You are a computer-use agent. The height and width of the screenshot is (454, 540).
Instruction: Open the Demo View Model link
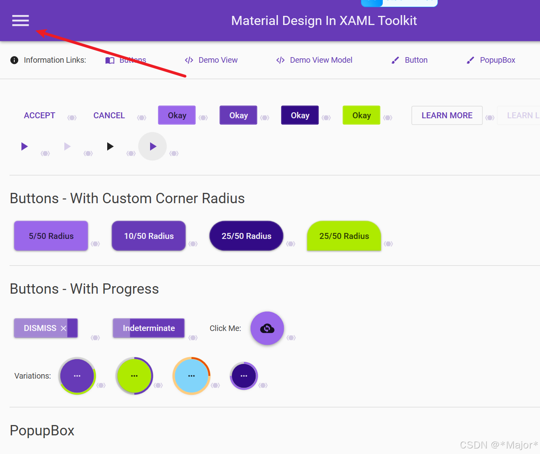click(x=314, y=60)
